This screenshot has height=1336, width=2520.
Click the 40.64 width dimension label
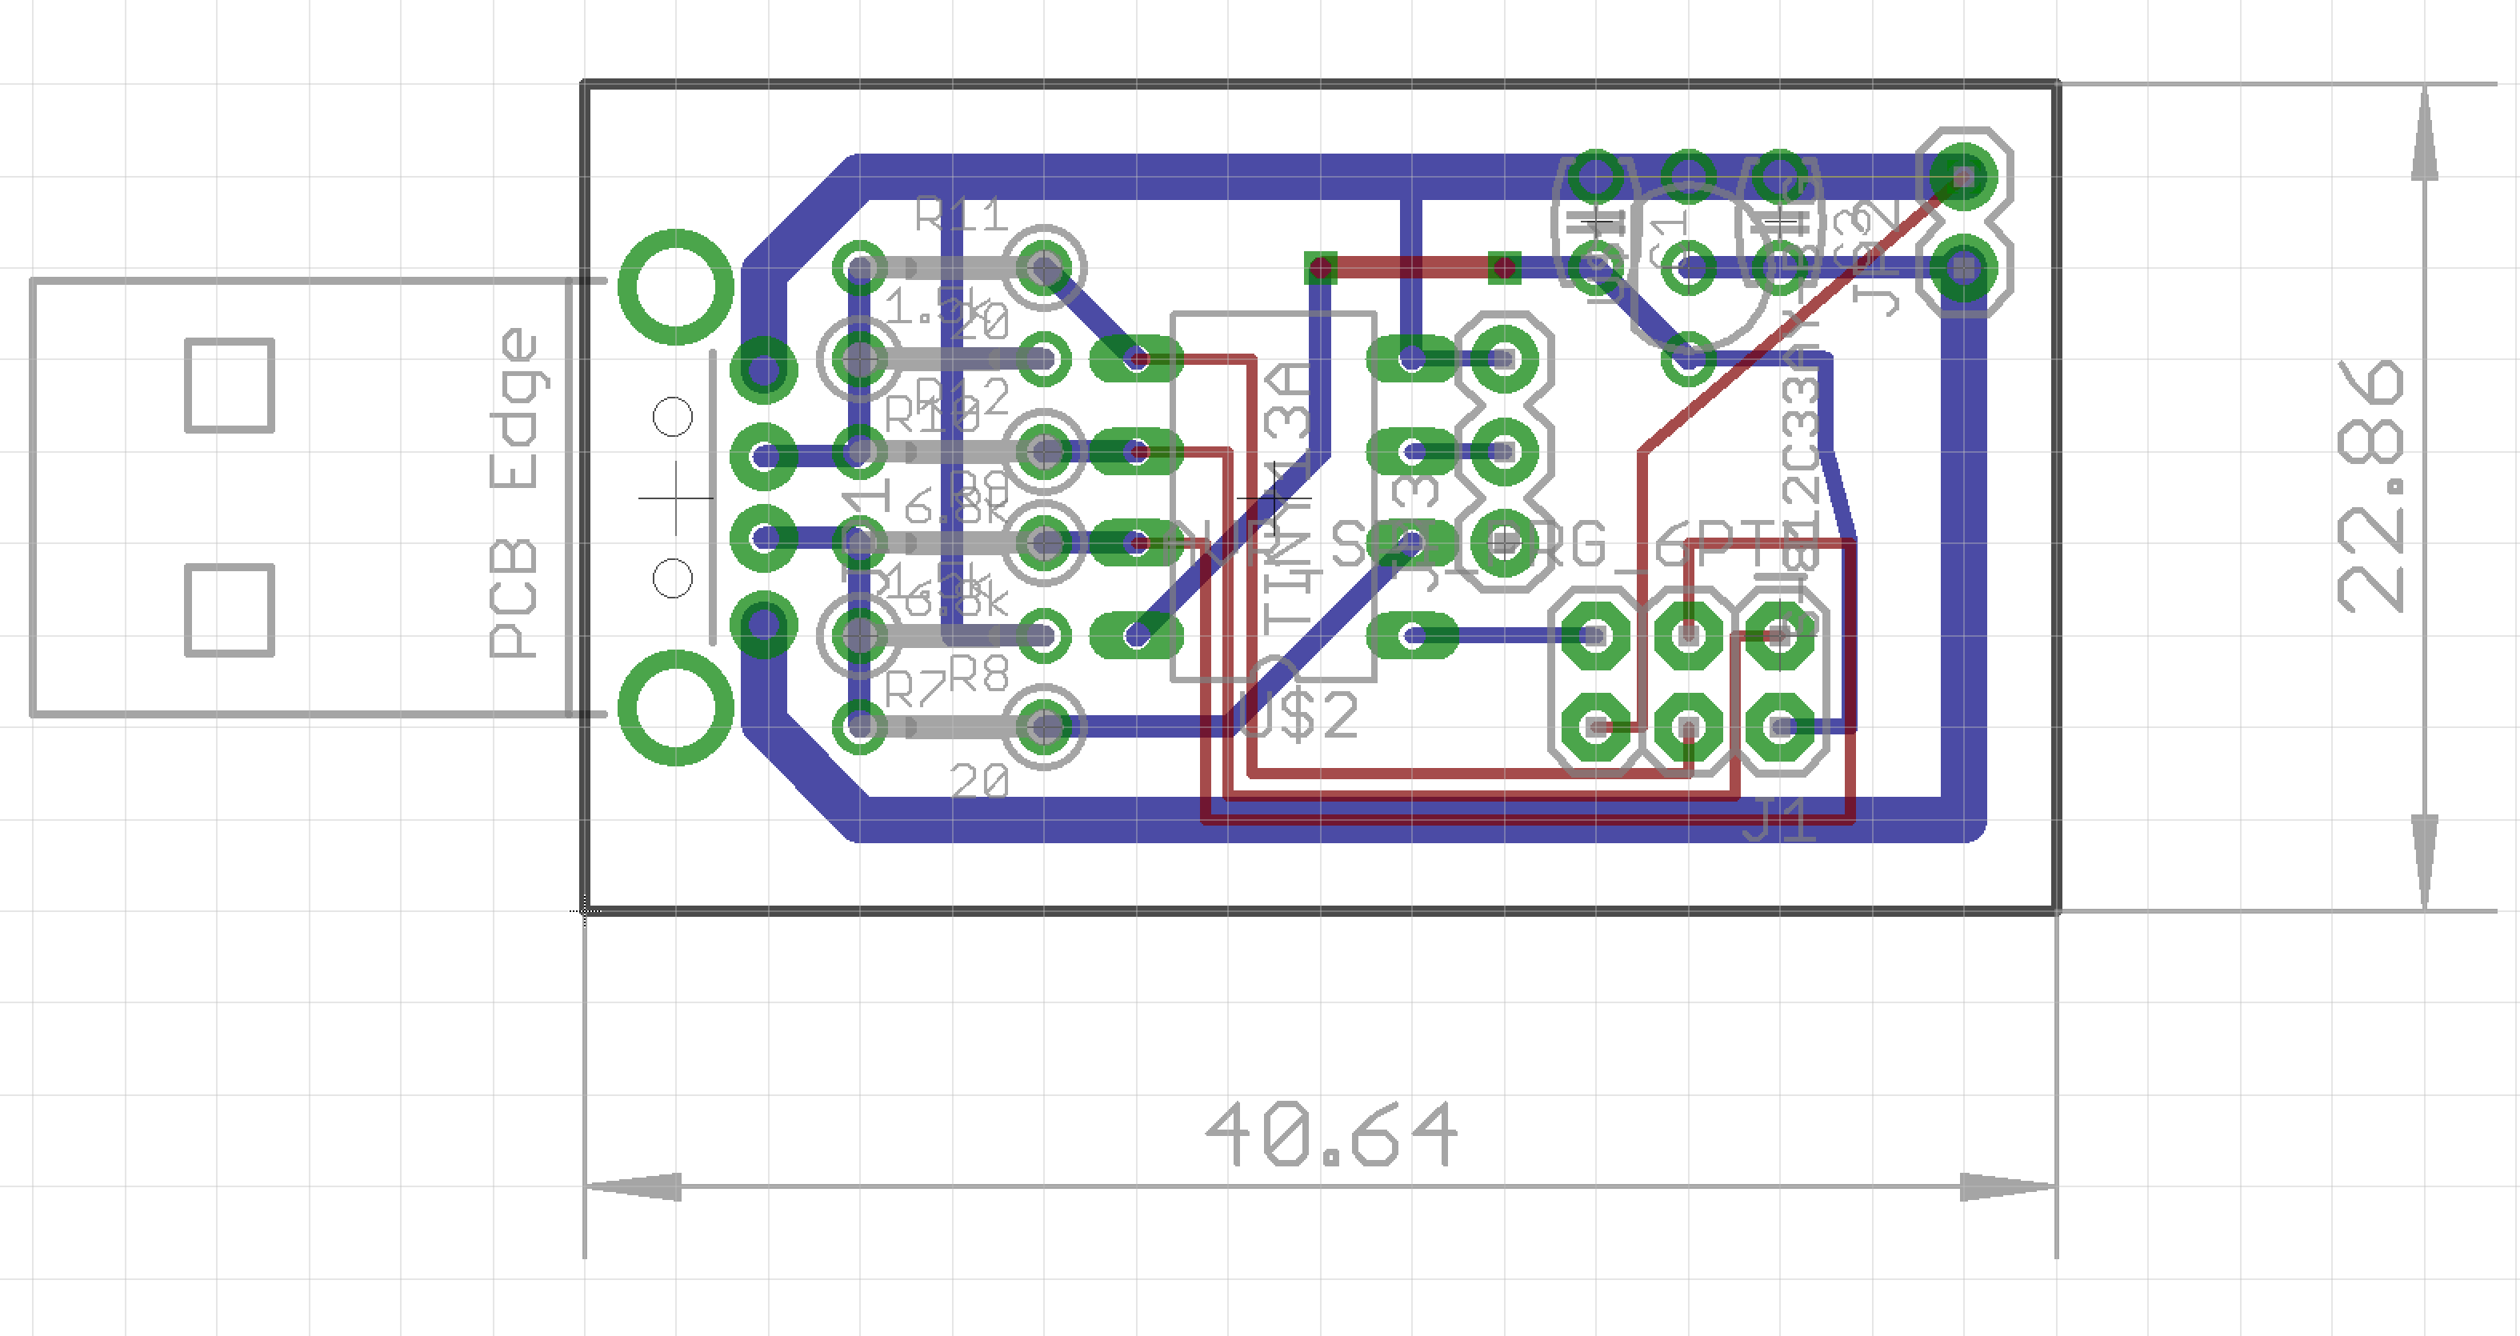[x=1330, y=1134]
